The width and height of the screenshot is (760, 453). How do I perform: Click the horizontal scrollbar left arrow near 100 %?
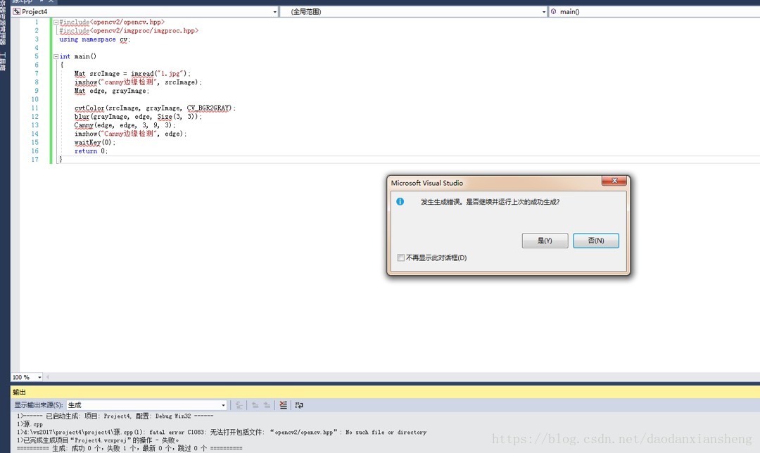[x=48, y=377]
